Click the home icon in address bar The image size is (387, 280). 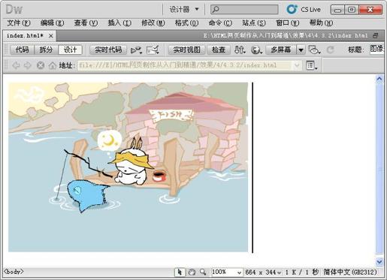[52, 65]
